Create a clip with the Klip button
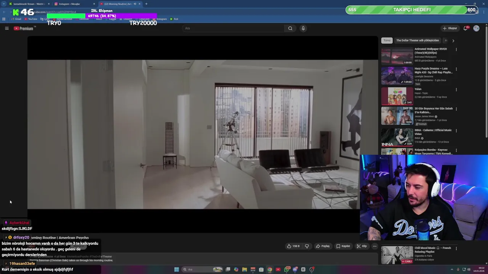 click(362, 246)
